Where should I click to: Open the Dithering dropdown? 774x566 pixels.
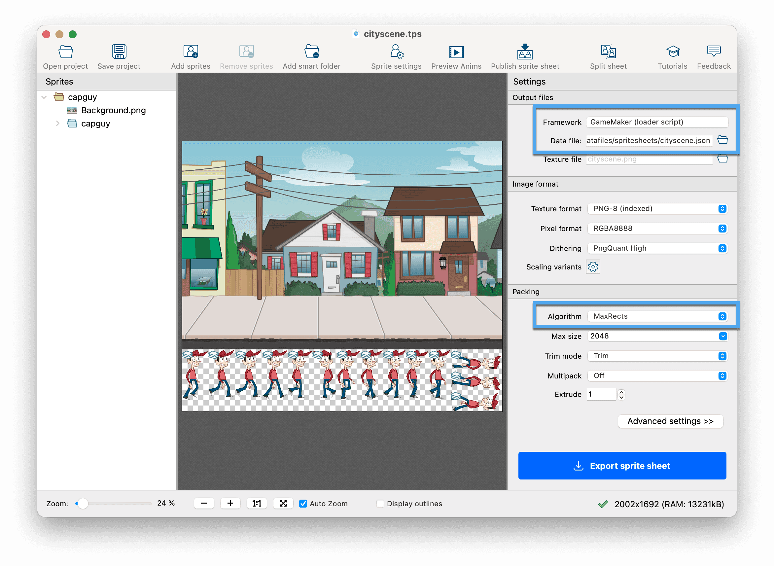(x=657, y=248)
